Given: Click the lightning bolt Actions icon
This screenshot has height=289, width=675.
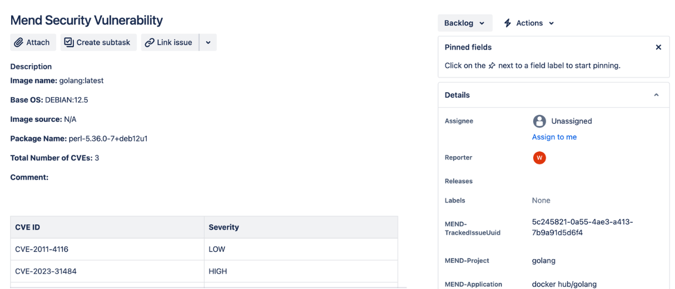Looking at the screenshot, I should [x=507, y=23].
